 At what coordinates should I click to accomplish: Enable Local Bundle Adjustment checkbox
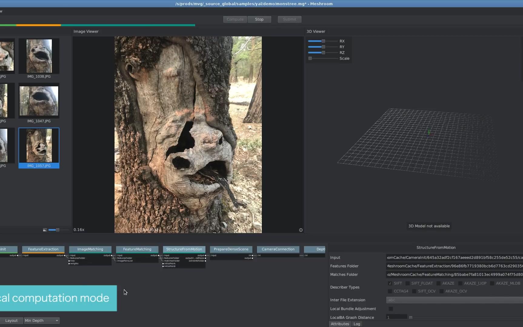point(391,309)
